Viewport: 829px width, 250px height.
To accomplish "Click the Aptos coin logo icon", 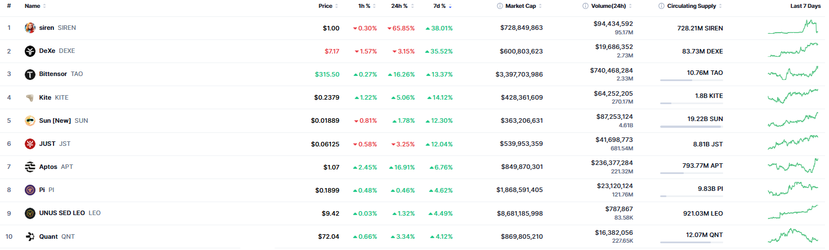I will point(30,167).
